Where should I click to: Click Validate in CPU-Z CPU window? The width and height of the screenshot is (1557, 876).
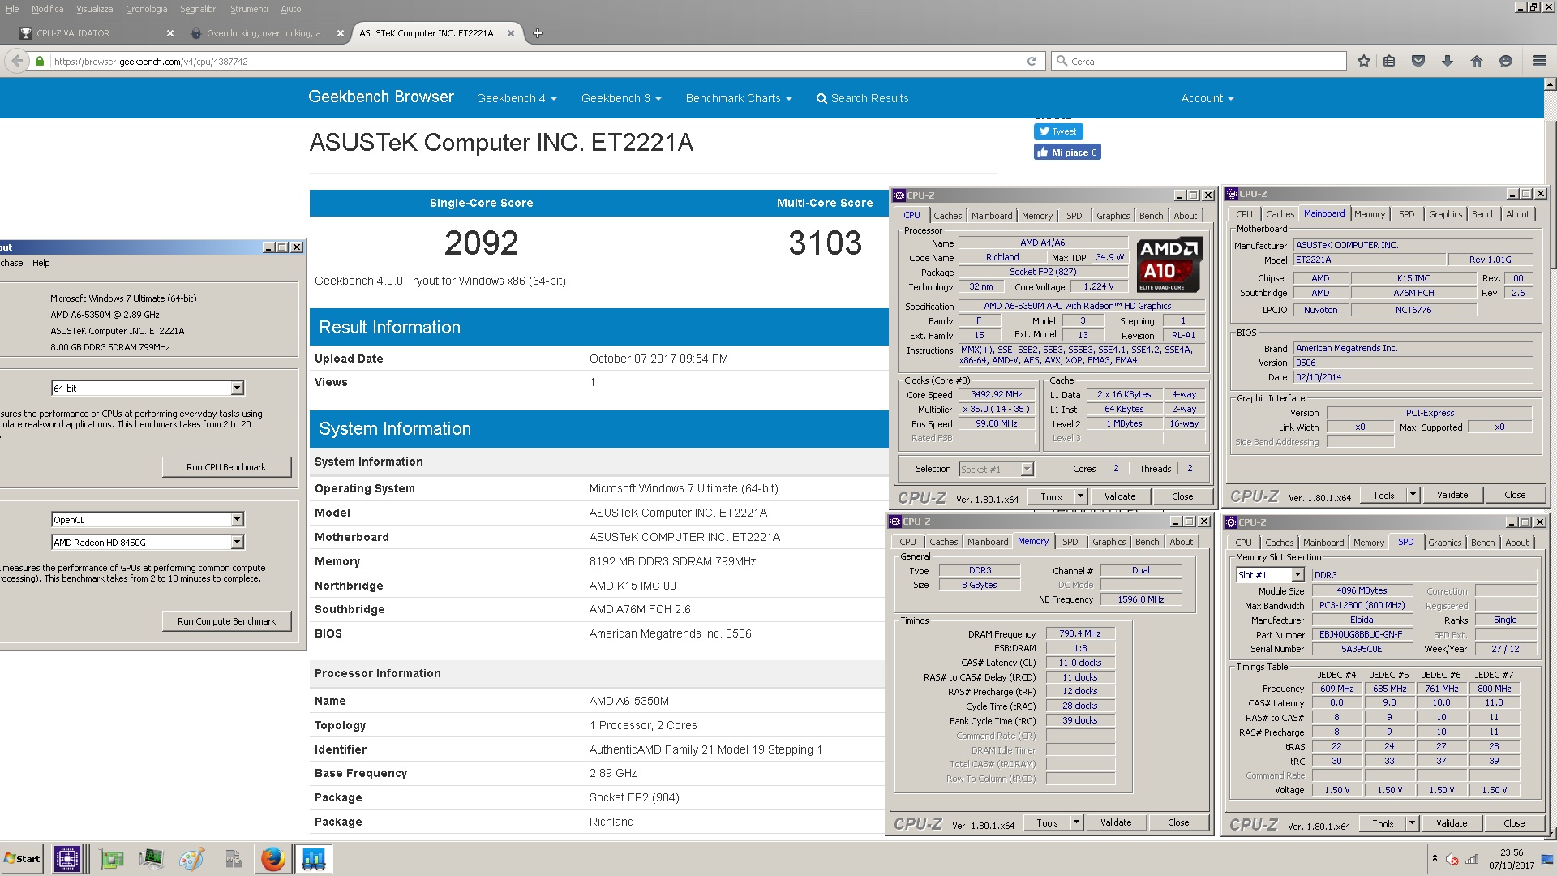pos(1120,496)
